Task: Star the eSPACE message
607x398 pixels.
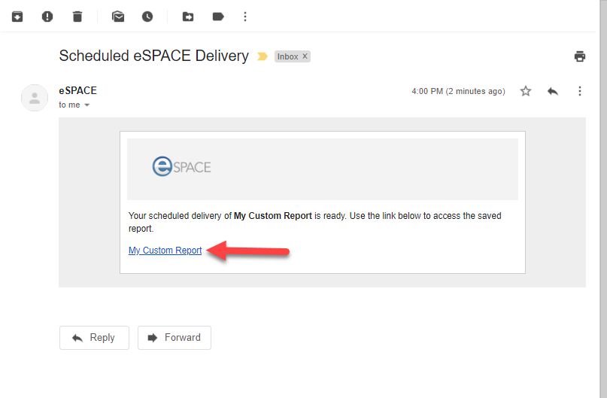Action: (x=526, y=91)
